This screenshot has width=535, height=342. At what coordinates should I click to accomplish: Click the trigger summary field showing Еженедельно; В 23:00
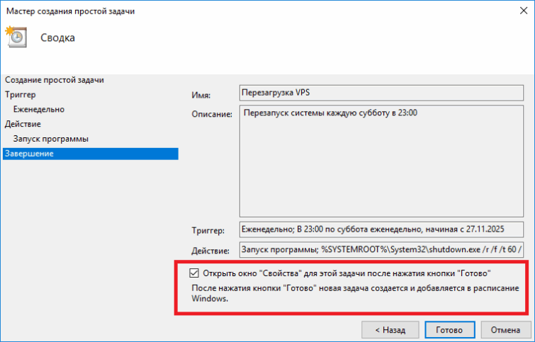(x=381, y=230)
